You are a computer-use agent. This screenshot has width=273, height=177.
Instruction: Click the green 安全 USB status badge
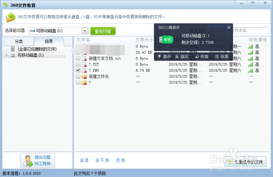166,40
